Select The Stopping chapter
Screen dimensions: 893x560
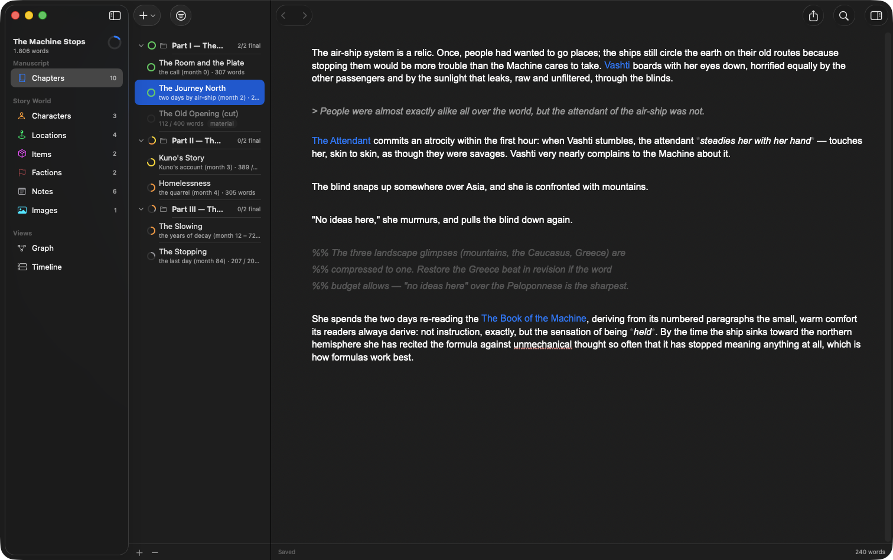pyautogui.click(x=200, y=256)
